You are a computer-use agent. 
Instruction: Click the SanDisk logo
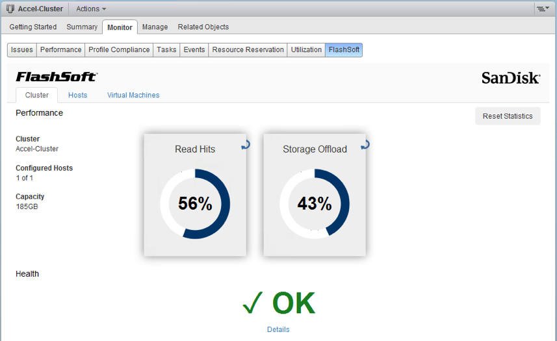(x=510, y=78)
